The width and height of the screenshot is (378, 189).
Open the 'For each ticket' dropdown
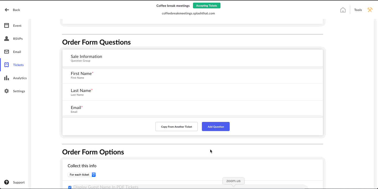coord(82,175)
